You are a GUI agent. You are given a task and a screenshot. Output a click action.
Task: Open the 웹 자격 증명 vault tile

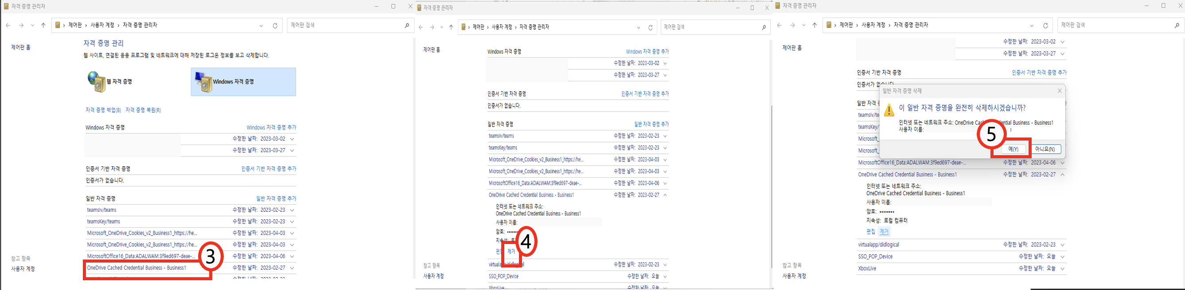click(110, 82)
